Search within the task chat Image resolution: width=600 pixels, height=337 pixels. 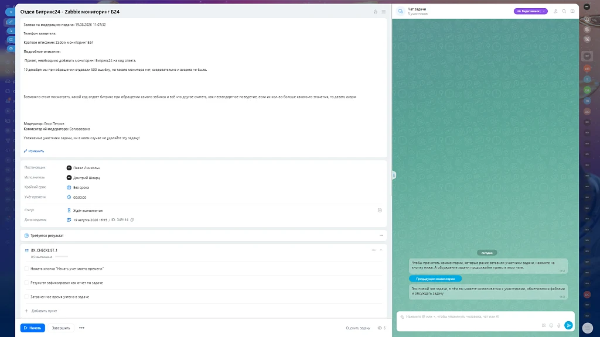564,12
